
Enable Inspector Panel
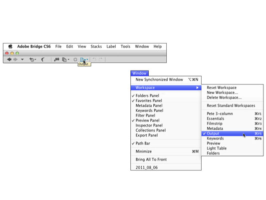[166, 125]
